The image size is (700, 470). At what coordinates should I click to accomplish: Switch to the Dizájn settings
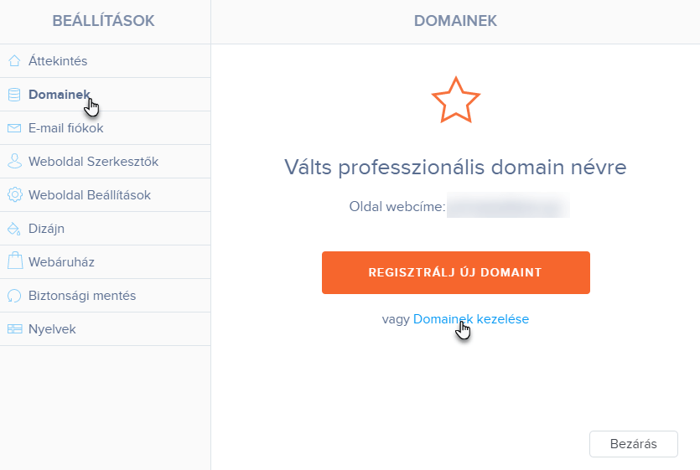click(x=106, y=229)
